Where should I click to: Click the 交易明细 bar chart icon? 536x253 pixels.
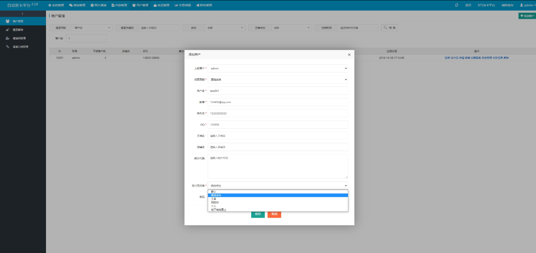[x=176, y=5]
